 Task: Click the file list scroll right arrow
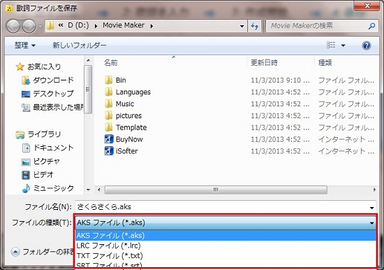pos(374,190)
